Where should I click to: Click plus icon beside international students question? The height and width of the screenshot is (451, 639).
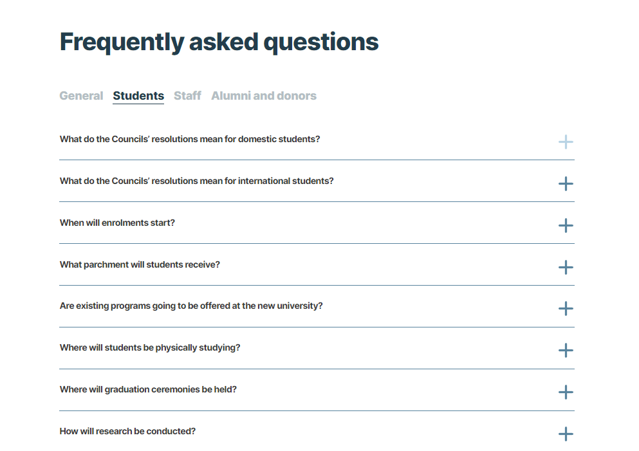[x=565, y=184]
